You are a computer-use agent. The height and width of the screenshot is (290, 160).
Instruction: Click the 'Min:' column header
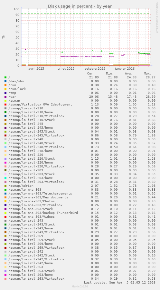coord(110,74)
